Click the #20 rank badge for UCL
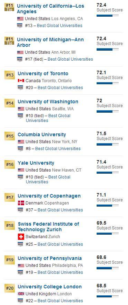The image size is (128, 305). [10, 288]
